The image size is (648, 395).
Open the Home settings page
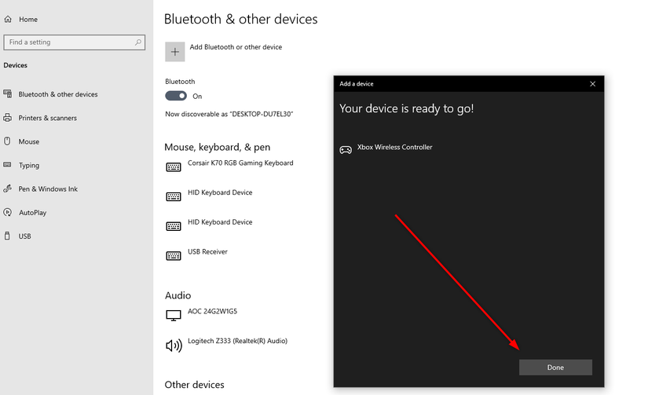click(x=28, y=20)
